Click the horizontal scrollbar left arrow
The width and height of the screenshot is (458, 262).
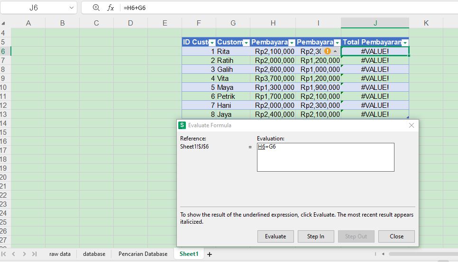pos(383,254)
